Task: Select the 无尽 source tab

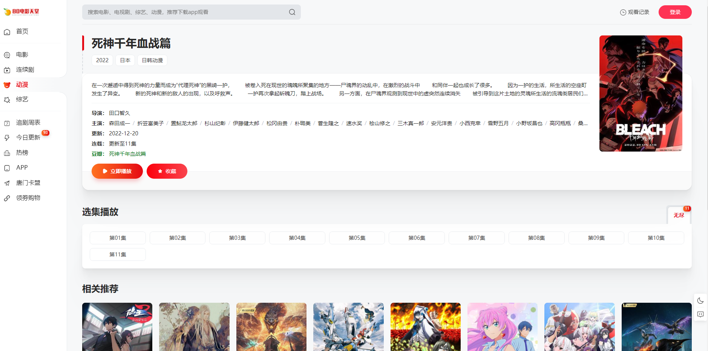Action: click(x=679, y=215)
